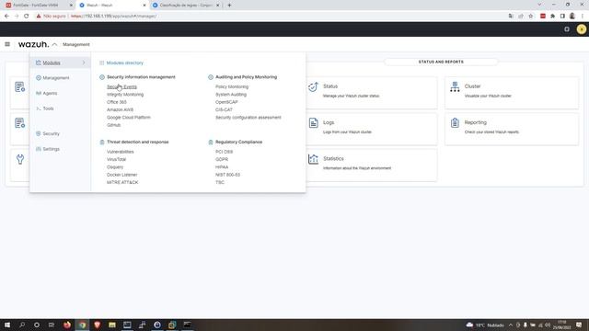This screenshot has width=589, height=331.
Task: Open Cluster card icon
Action: point(455,87)
